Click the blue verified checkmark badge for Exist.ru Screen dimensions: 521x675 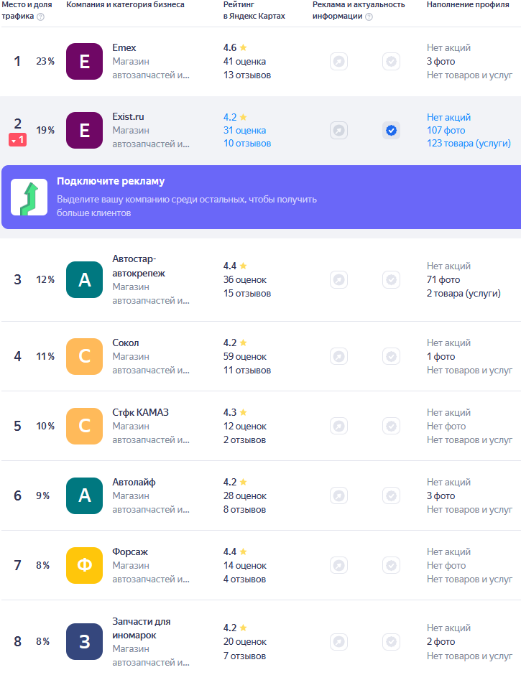click(391, 131)
